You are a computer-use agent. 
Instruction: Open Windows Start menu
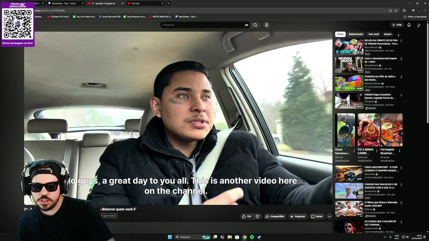coord(170,237)
